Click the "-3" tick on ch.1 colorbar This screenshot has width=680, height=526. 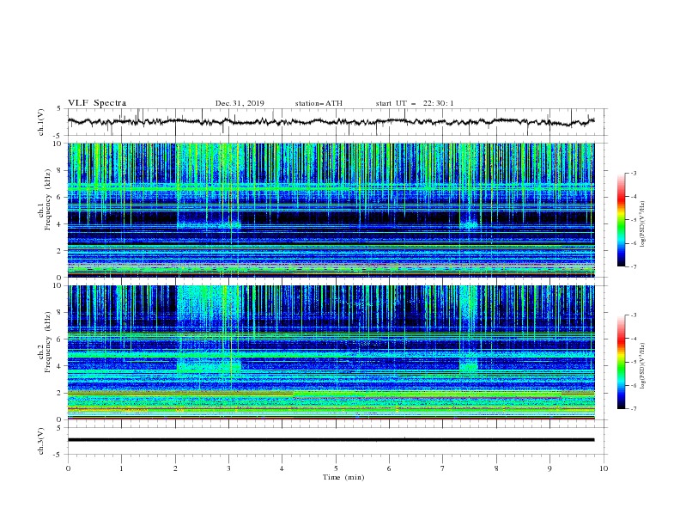click(x=633, y=173)
